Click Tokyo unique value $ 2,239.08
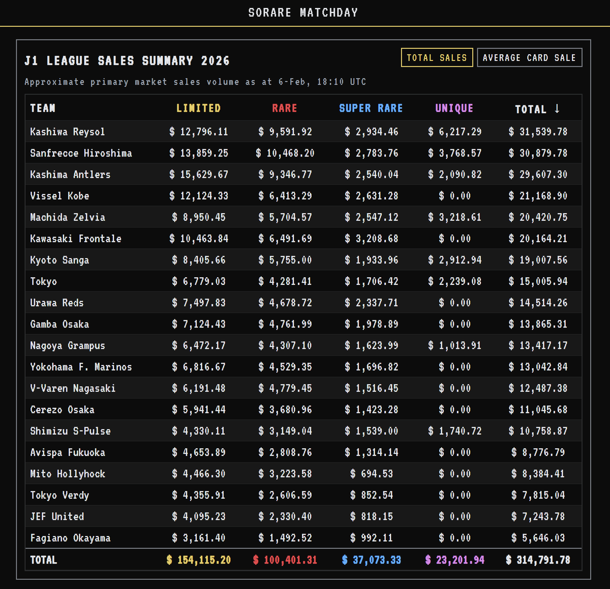610x589 pixels. coord(454,281)
